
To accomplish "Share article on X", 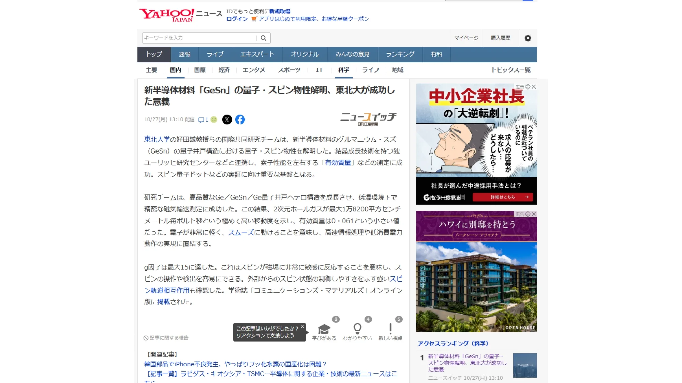I will pos(227,119).
